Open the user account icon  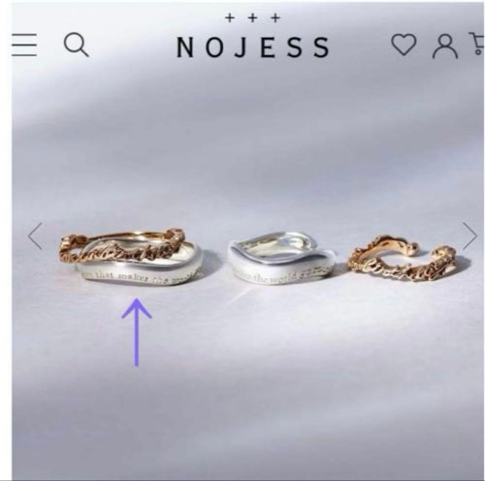[445, 46]
